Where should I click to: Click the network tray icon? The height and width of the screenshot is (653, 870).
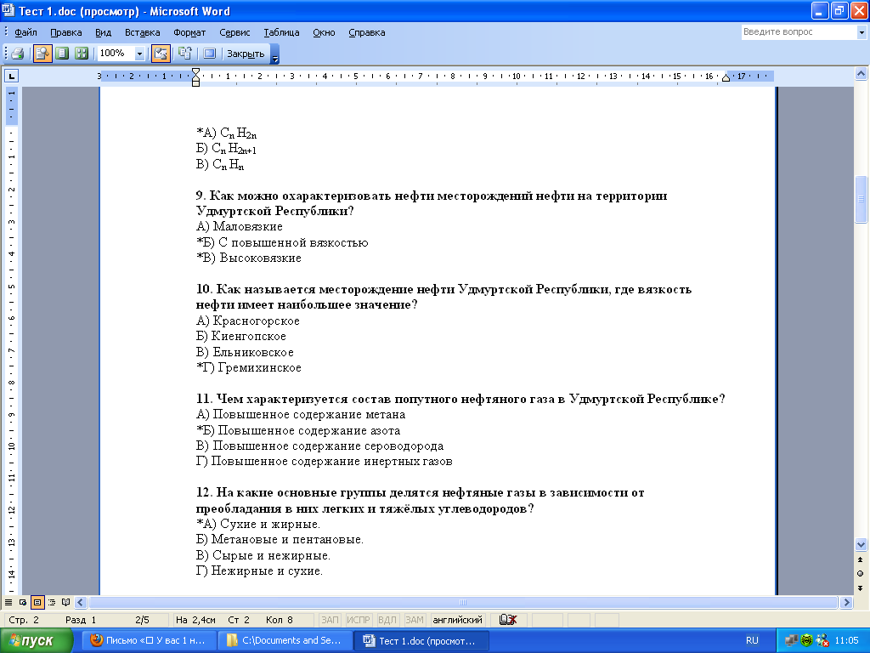coord(791,641)
